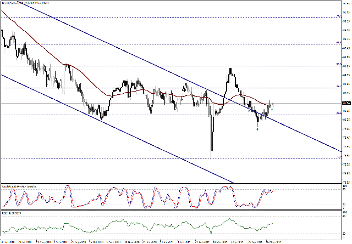This screenshot has height=244, width=352.
Task: Click the current price label on right axis
Action: 345,103
